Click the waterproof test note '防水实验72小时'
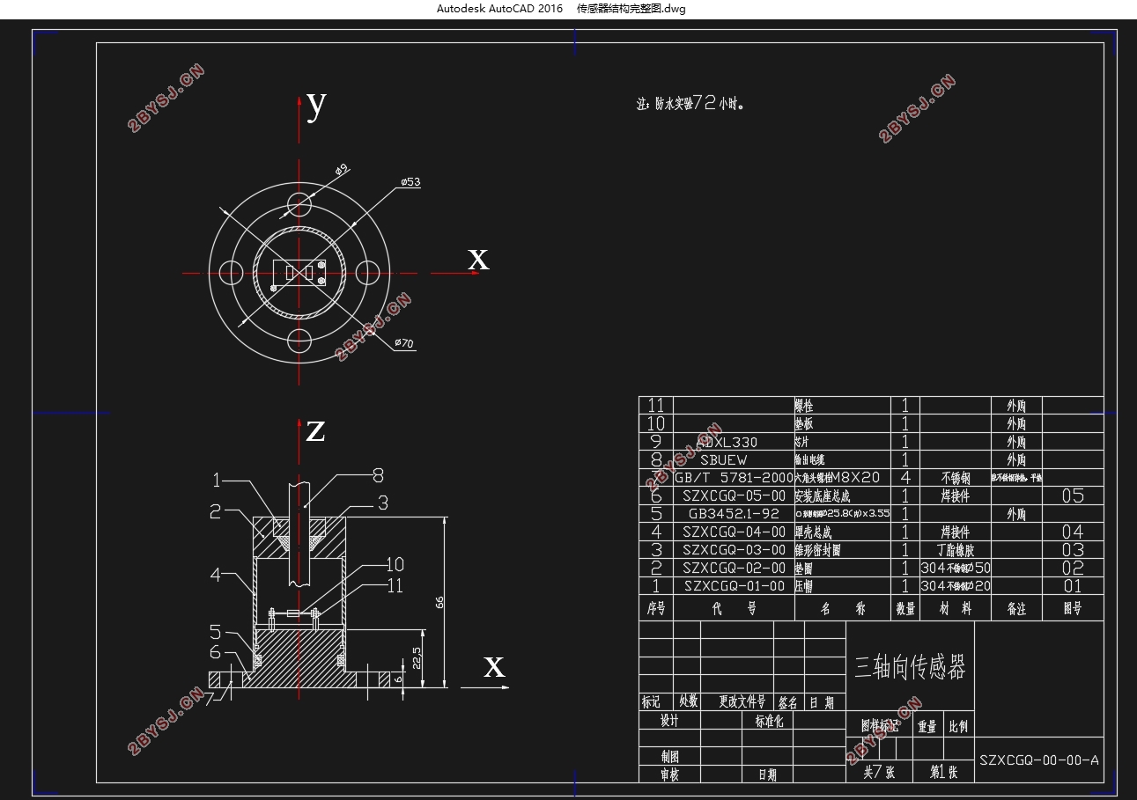 691,103
